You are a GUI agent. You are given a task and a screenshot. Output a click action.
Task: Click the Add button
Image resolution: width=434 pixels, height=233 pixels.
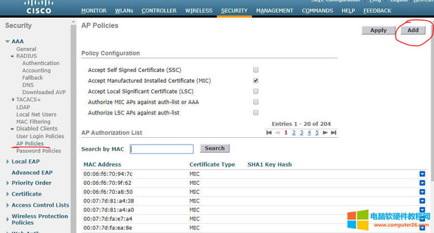point(413,30)
